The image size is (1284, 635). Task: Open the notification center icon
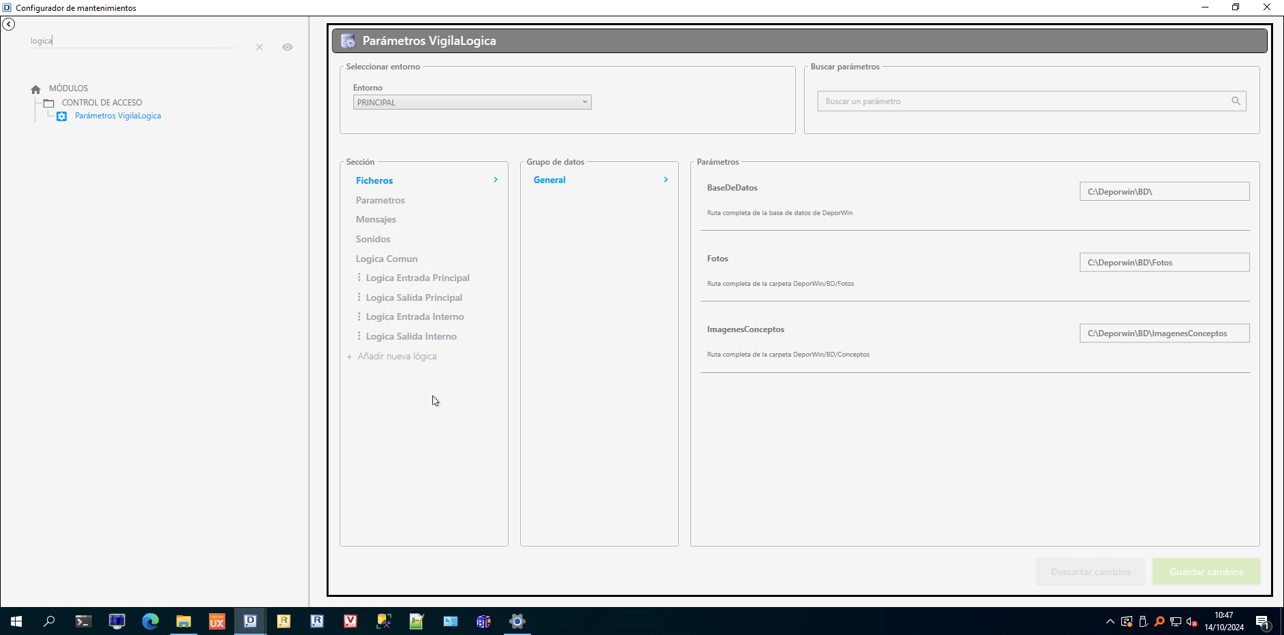(1263, 621)
